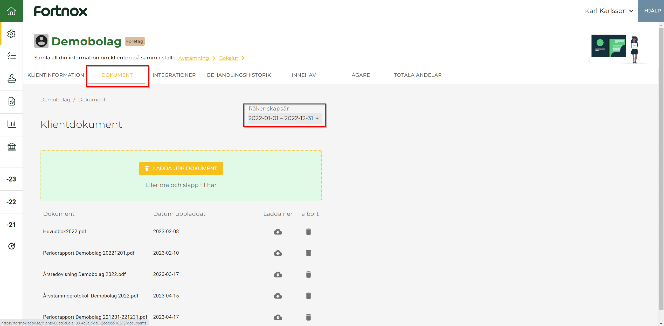Screen dimensions: 664x326
Task: Select the -23 year entry in sidebar
Action: pyautogui.click(x=11, y=179)
